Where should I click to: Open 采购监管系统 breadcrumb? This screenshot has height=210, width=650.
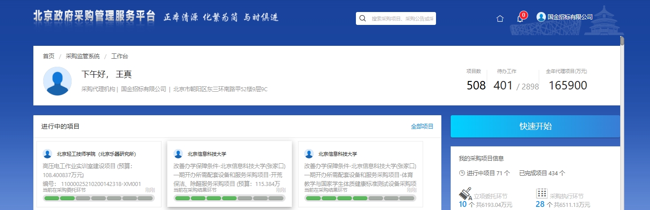click(x=83, y=56)
